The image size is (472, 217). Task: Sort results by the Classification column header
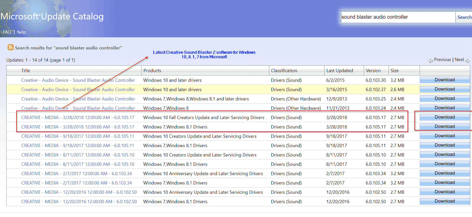tap(284, 71)
